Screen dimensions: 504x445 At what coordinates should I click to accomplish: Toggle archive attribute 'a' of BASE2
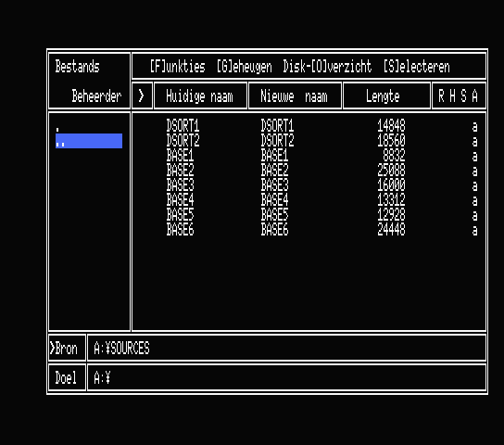pyautogui.click(x=474, y=172)
